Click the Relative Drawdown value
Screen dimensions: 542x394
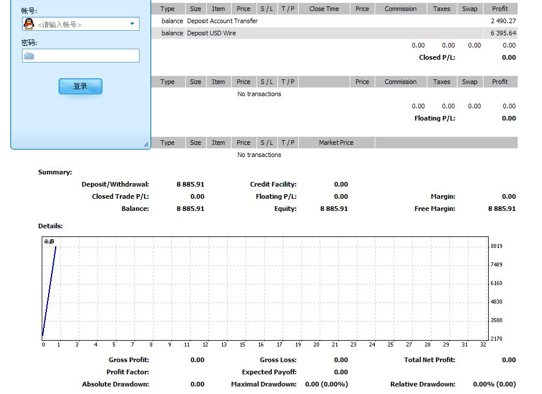click(494, 384)
